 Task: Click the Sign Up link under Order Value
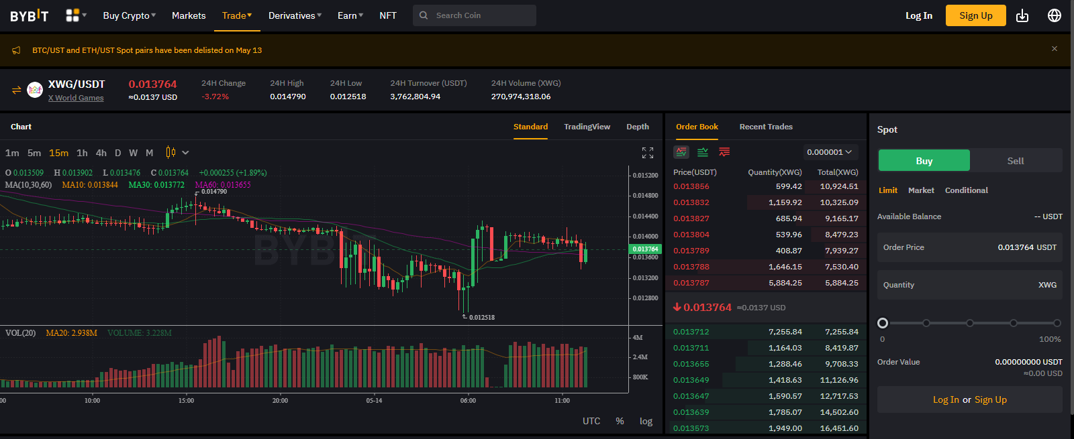pyautogui.click(x=991, y=399)
